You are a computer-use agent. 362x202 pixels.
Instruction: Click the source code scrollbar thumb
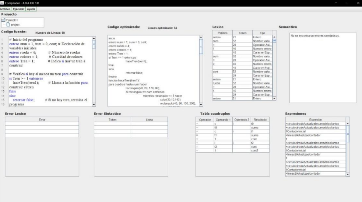(94, 44)
